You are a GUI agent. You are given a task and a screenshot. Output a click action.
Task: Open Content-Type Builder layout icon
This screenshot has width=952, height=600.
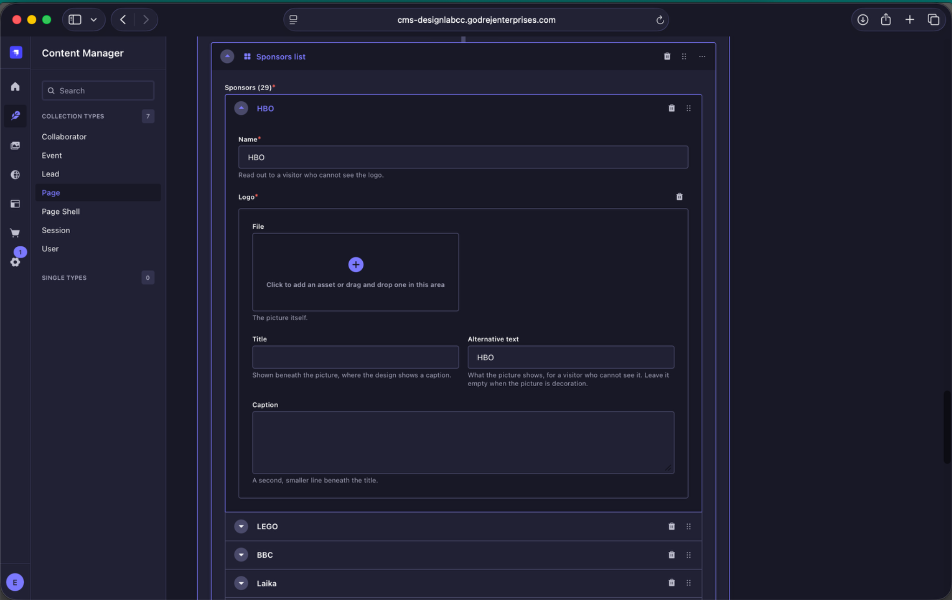(x=15, y=204)
